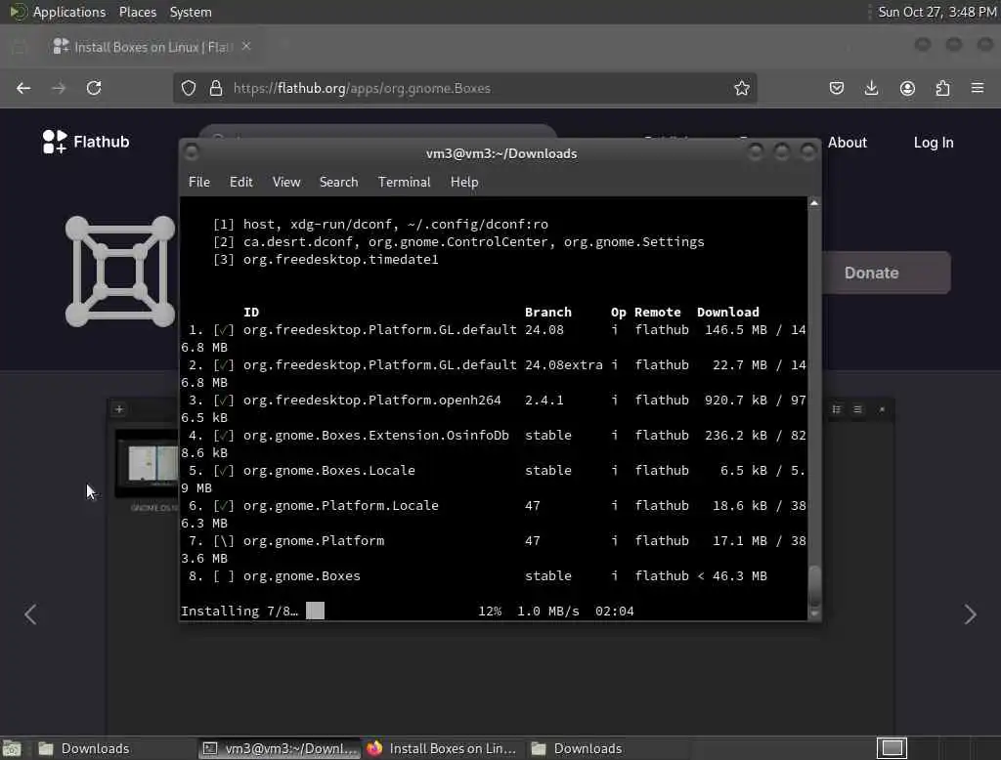Click the 12% progress value

tap(490, 611)
